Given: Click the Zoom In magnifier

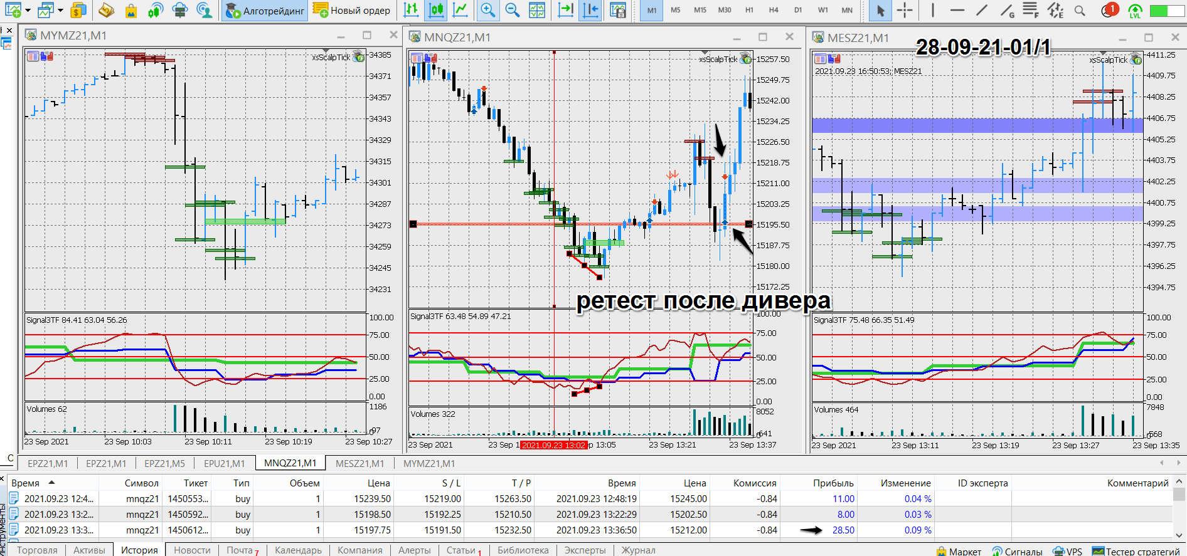Looking at the screenshot, I should tap(487, 10).
